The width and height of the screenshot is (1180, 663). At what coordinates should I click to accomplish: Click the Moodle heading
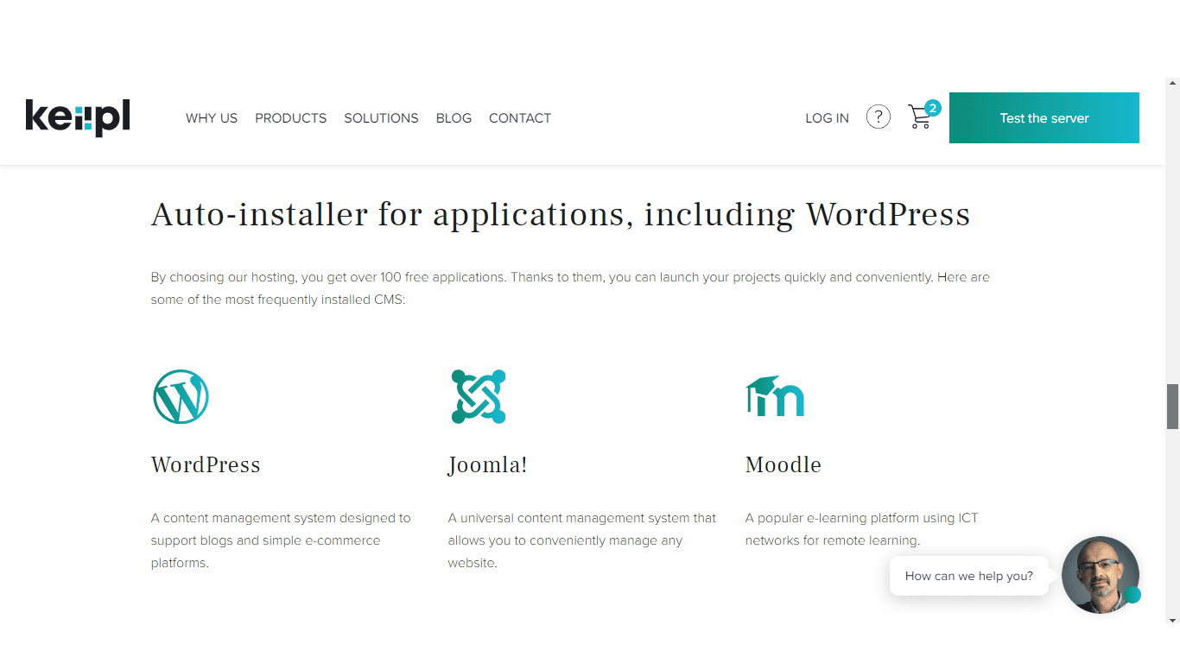click(783, 464)
